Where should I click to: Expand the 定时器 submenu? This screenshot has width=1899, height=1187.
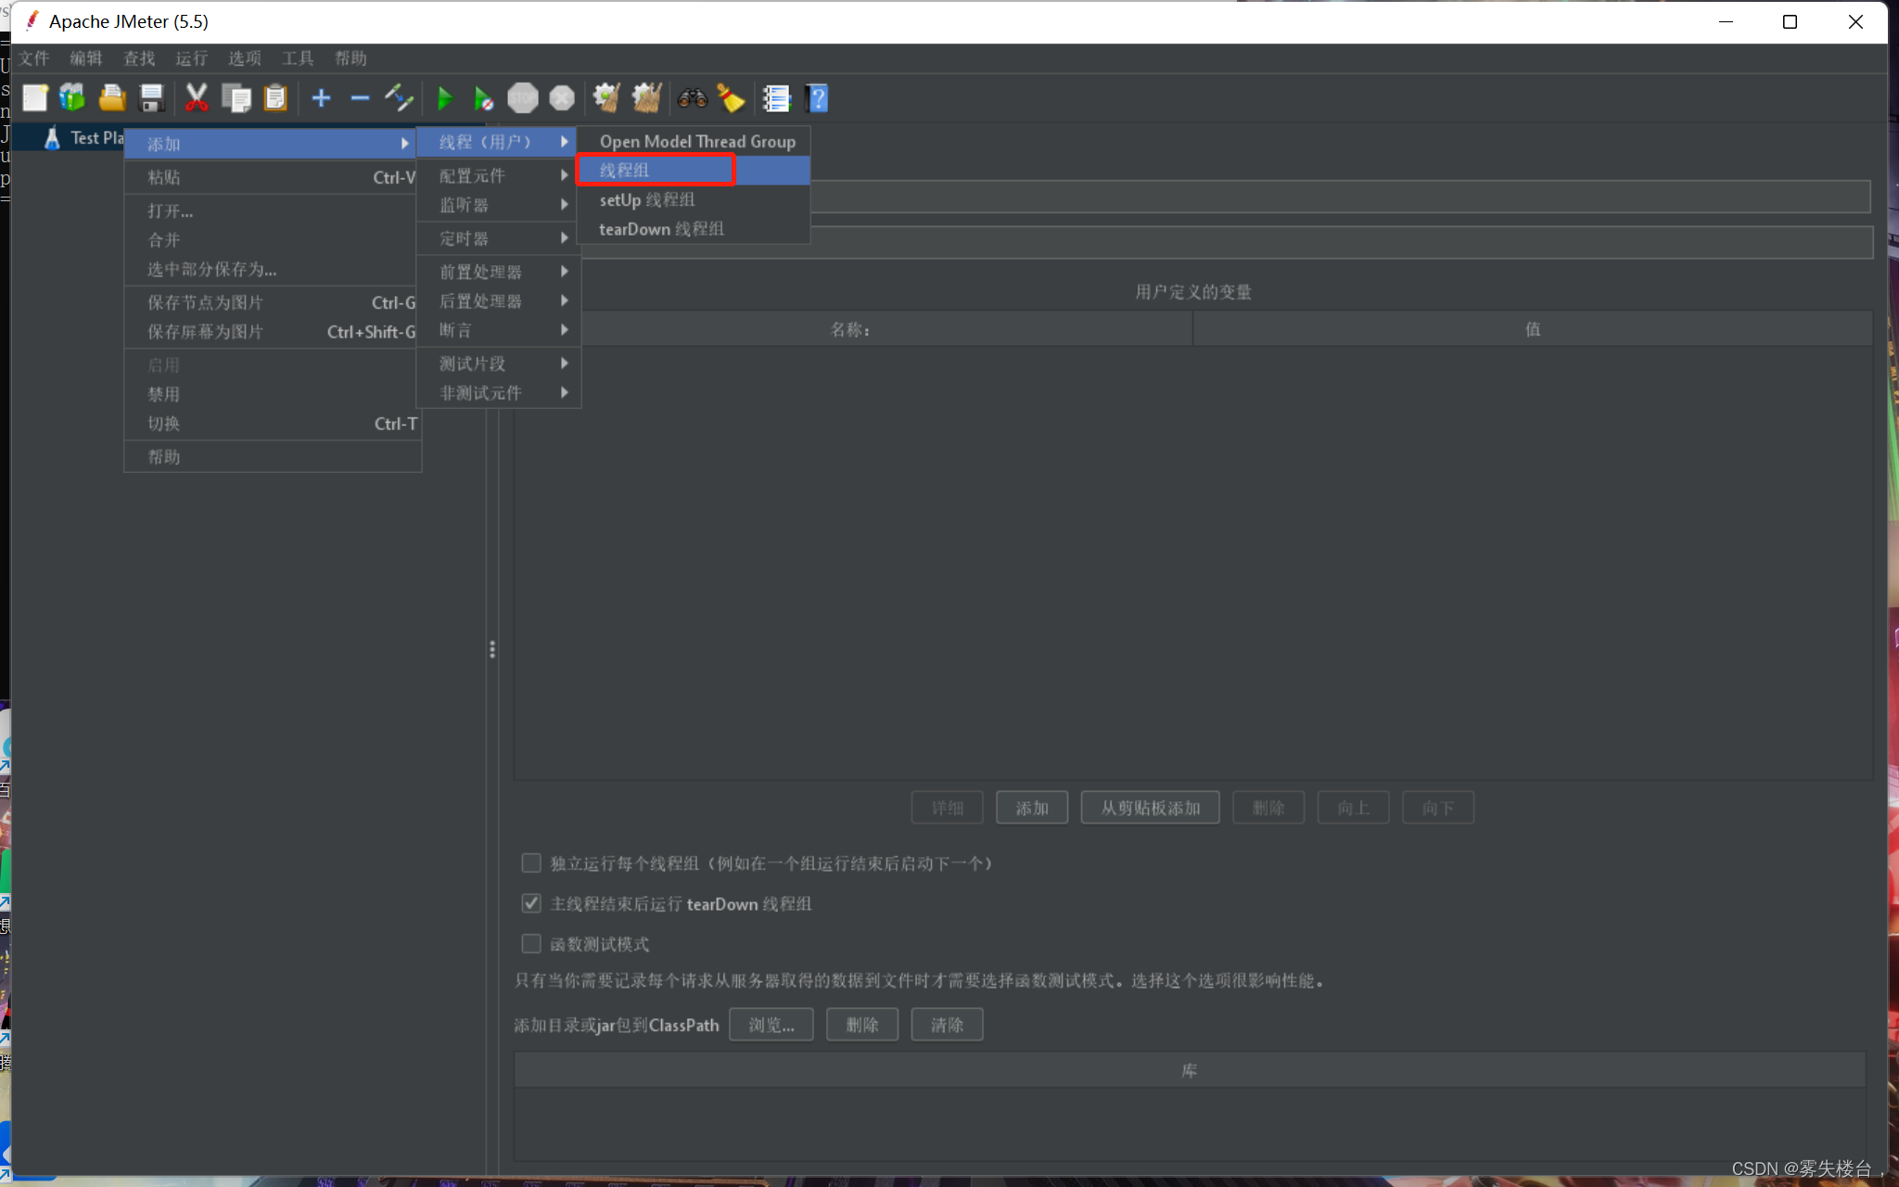[x=498, y=238]
